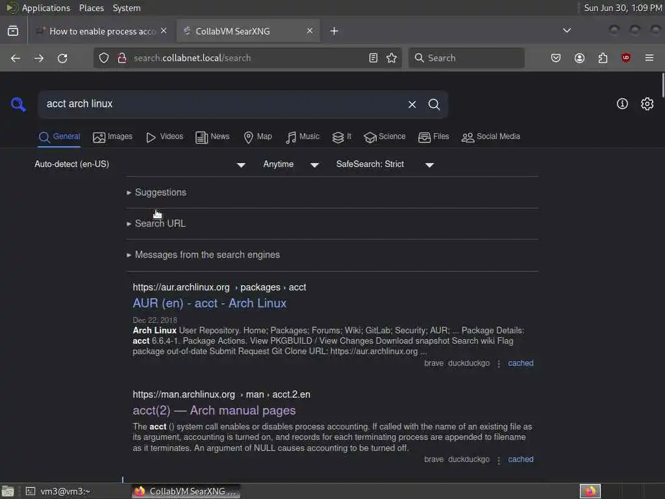Image resolution: width=665 pixels, height=499 pixels.
Task: Open cached link for AUR acct result
Action: point(521,363)
